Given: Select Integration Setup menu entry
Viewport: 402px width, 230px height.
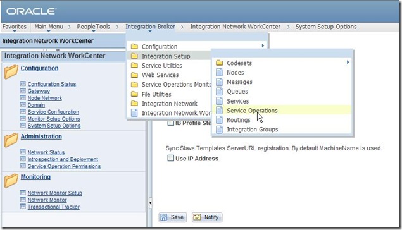Looking at the screenshot, I should (169, 56).
